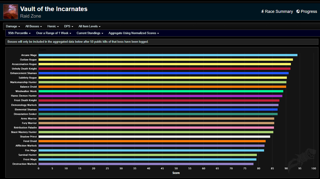The image size is (320, 179).
Task: Expand the All Item Levels dropdown
Action: (x=90, y=26)
